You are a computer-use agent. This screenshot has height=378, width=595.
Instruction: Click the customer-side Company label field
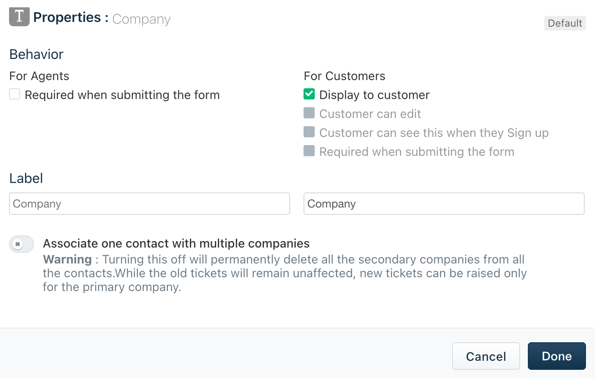444,204
